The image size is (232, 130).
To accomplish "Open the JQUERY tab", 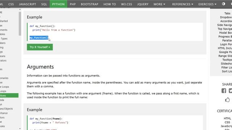I will point(142,4).
